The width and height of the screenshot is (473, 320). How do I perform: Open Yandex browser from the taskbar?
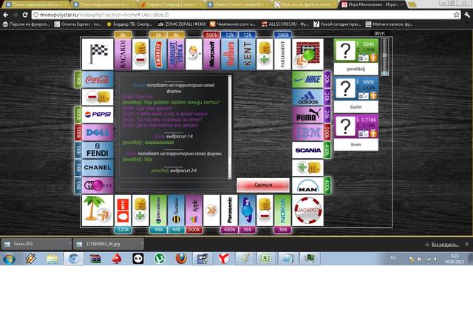click(223, 259)
